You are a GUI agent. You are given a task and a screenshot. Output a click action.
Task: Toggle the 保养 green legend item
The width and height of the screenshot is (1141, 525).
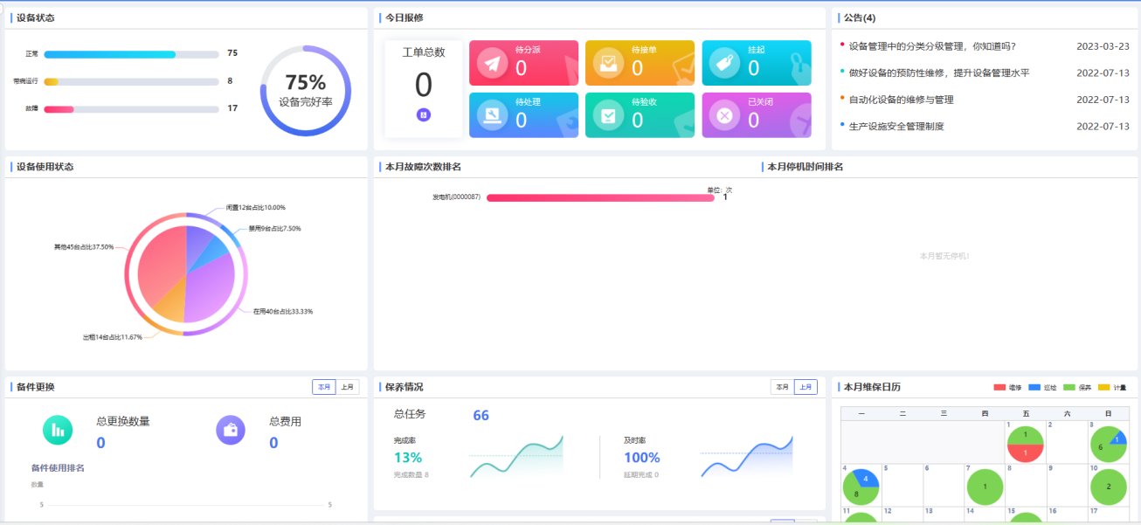point(1077,387)
